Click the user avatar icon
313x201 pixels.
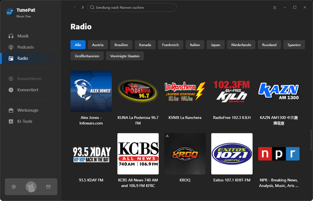(31, 187)
